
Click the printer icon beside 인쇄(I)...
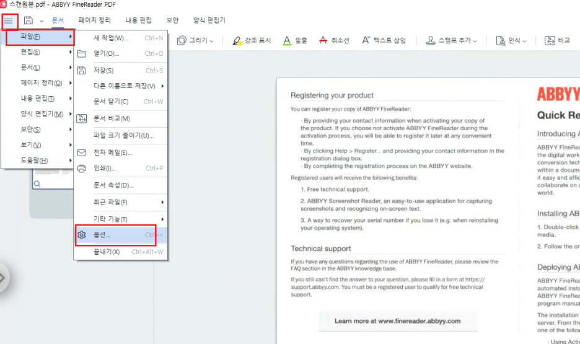[x=82, y=169]
